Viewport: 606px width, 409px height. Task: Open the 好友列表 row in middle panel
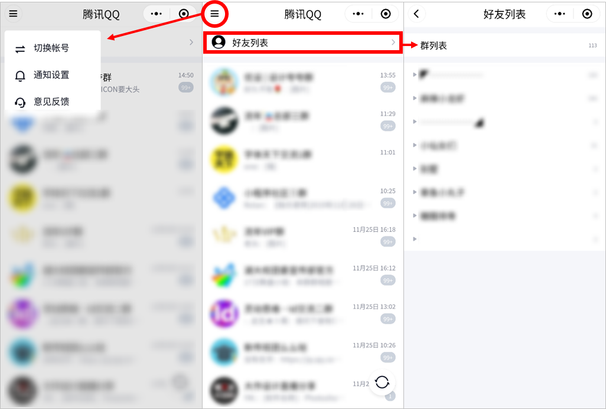click(x=303, y=42)
